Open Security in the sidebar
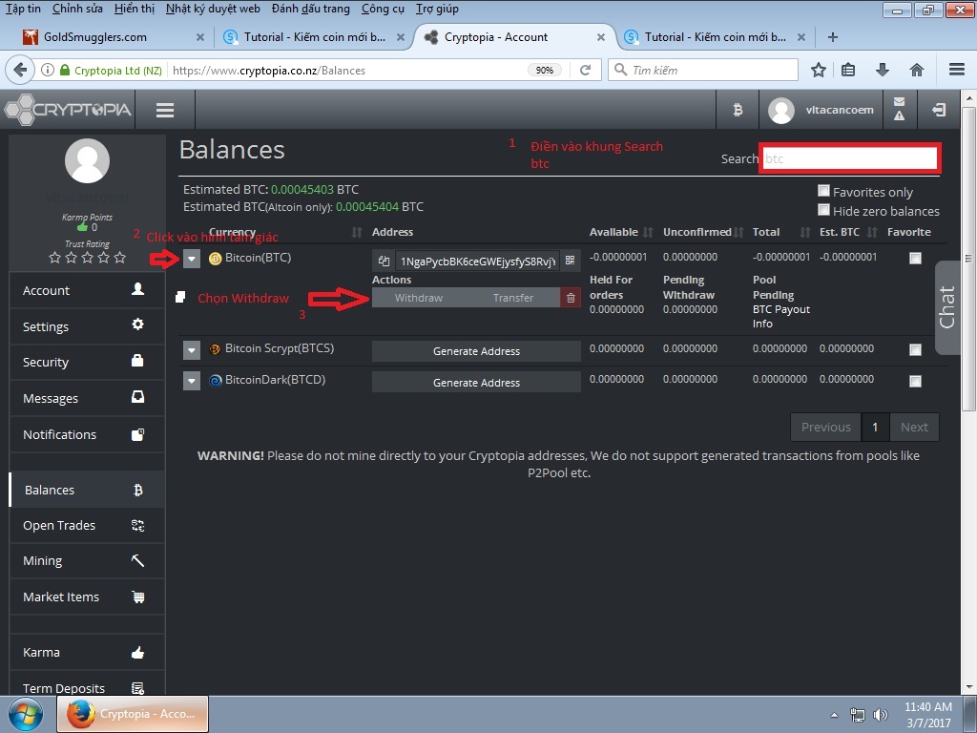 point(87,362)
